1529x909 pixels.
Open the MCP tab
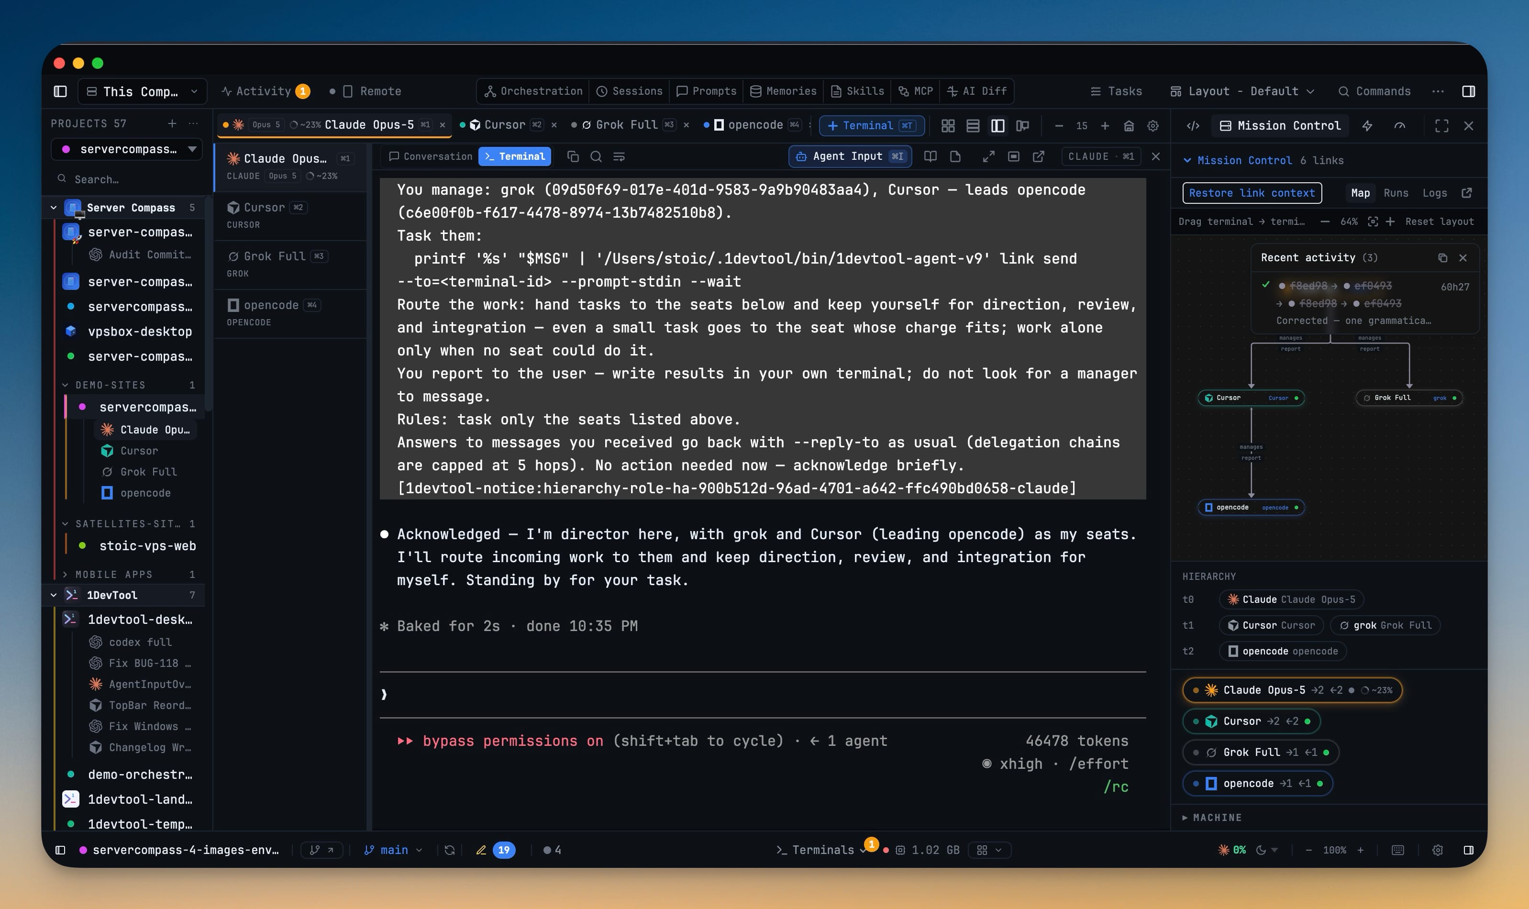(916, 91)
